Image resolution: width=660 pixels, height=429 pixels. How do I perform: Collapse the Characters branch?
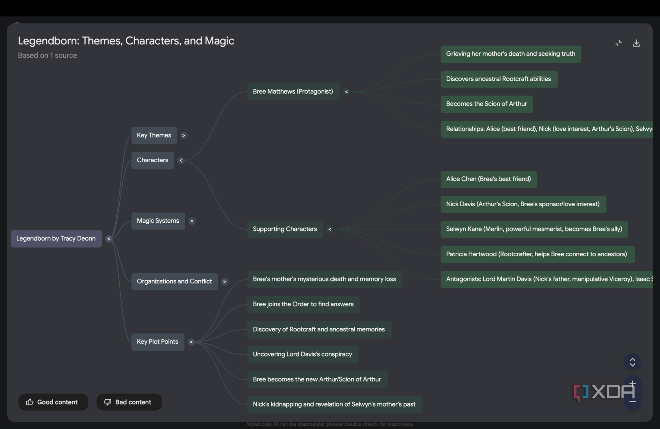click(181, 160)
